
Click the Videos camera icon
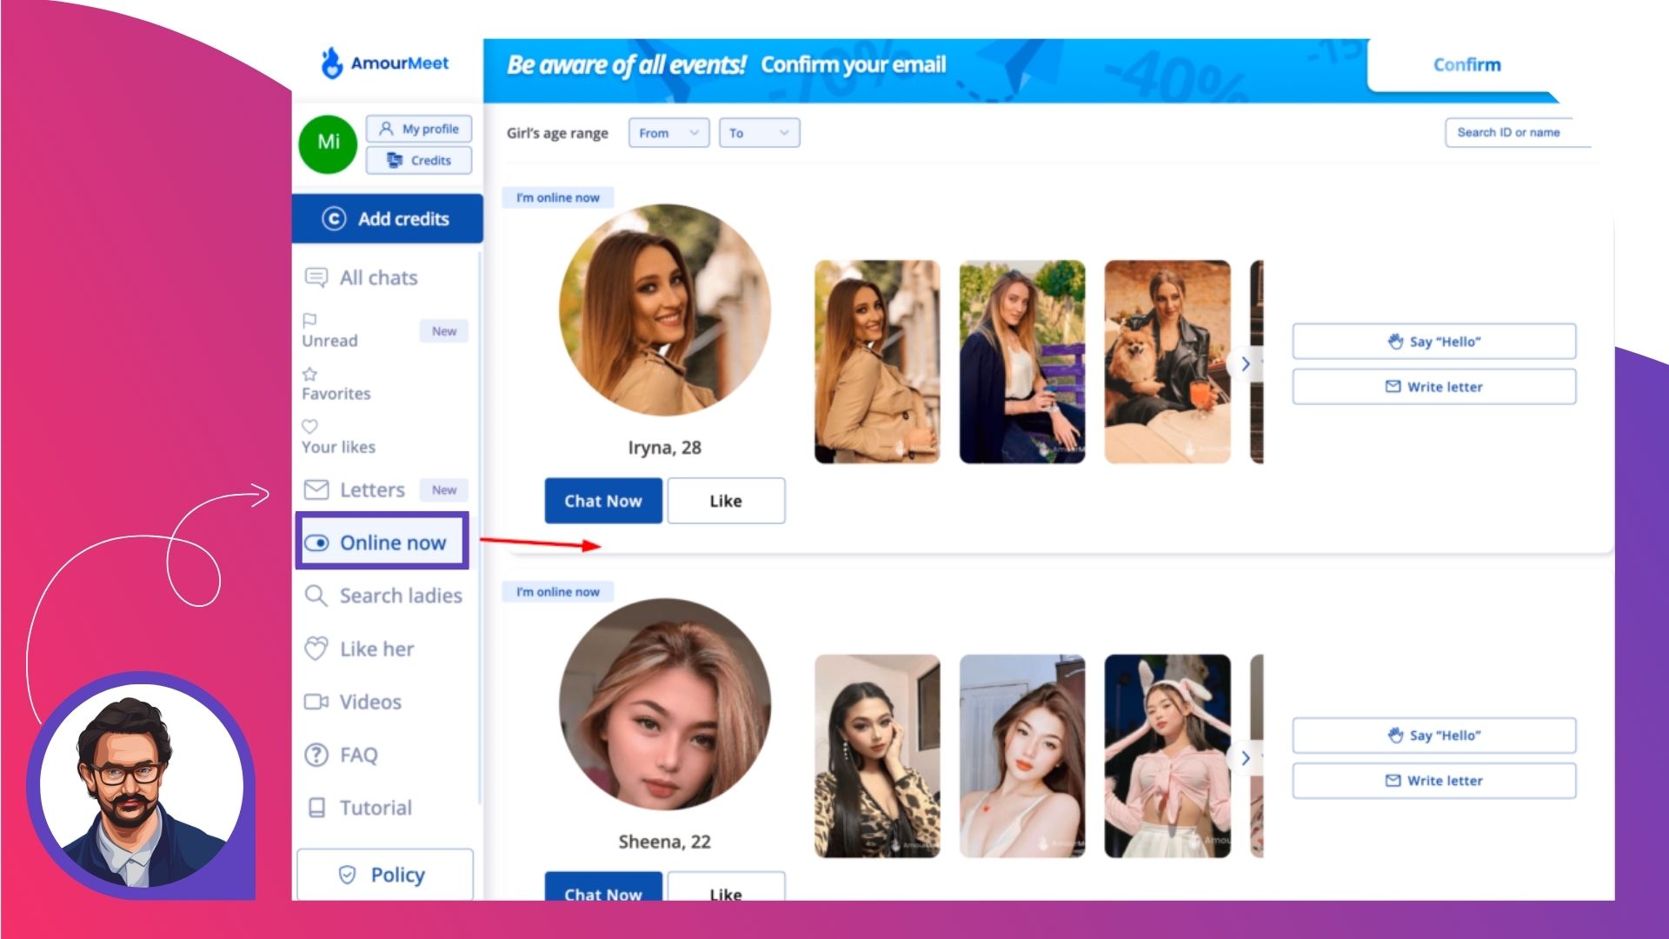pos(316,702)
